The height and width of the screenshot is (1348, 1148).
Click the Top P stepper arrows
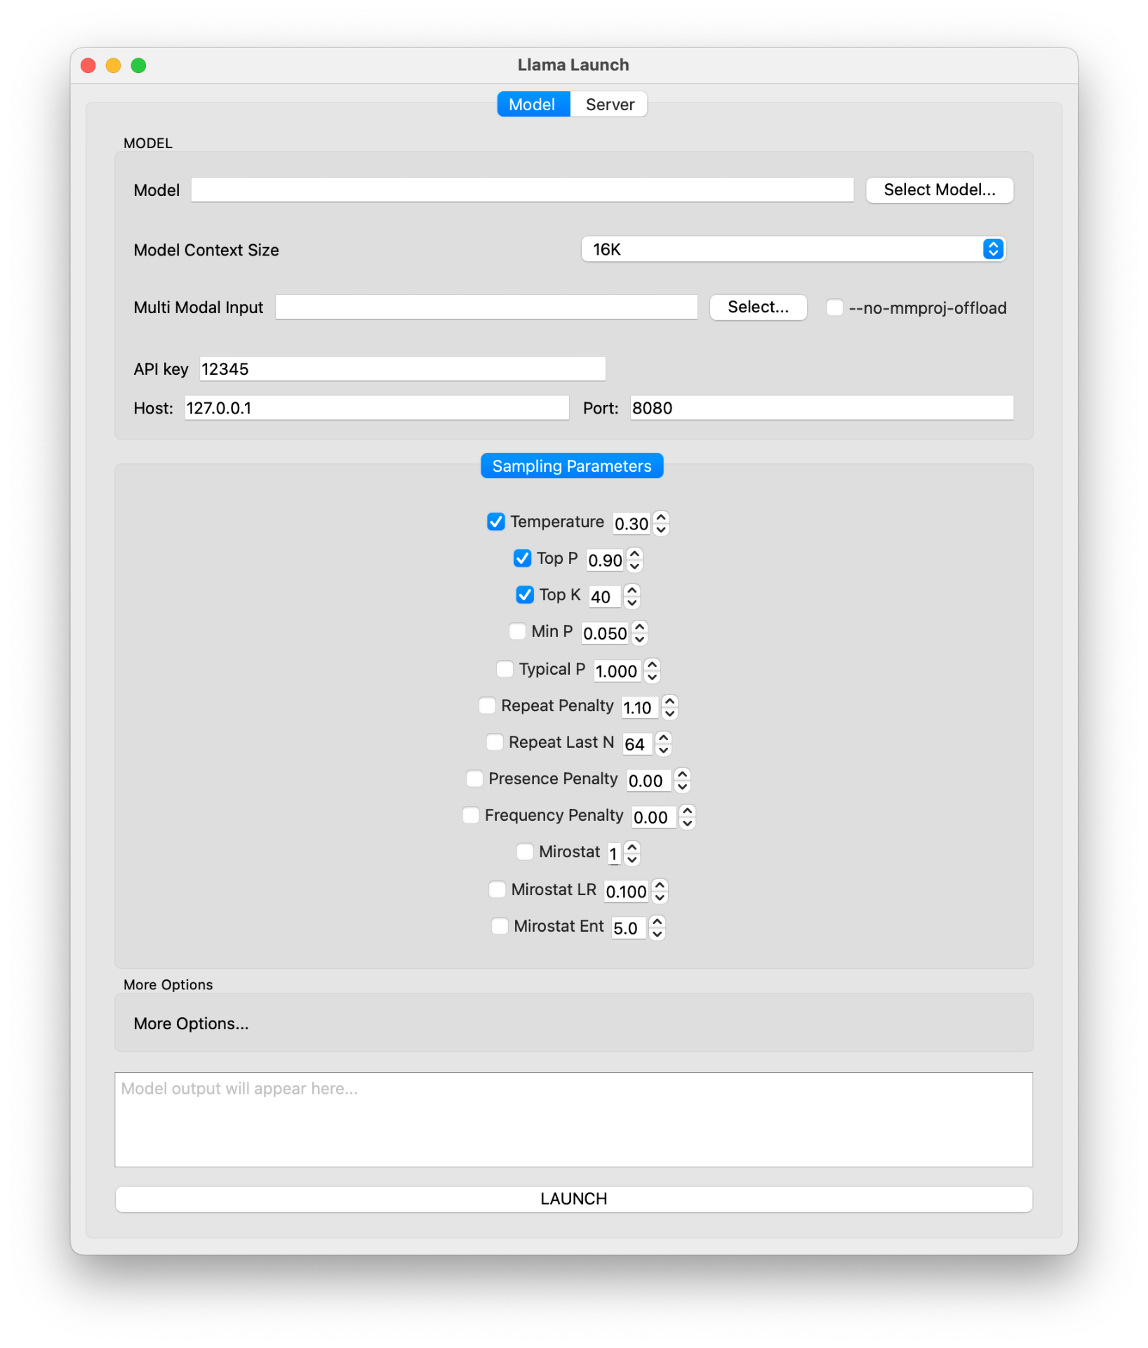(634, 560)
